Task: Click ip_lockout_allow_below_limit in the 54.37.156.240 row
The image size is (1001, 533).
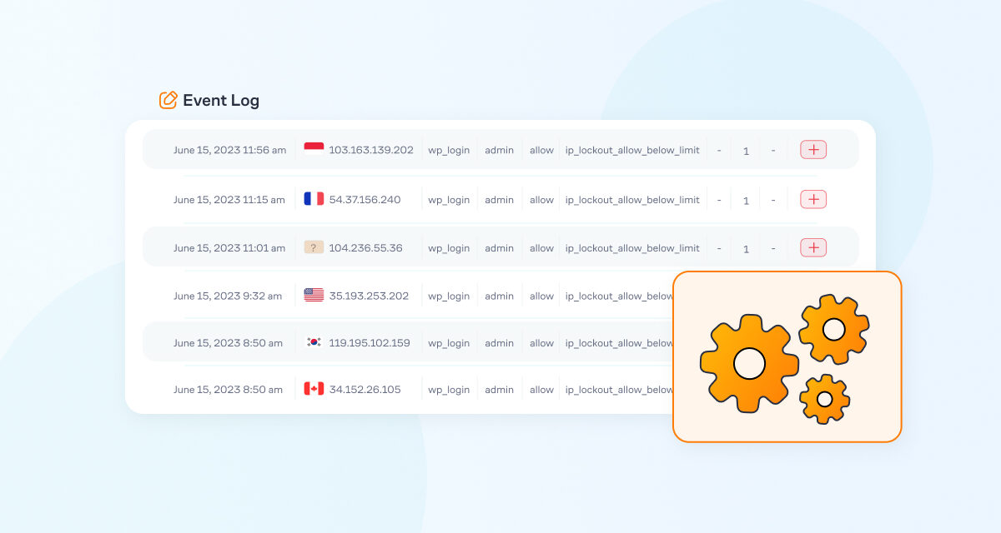Action: tap(632, 200)
